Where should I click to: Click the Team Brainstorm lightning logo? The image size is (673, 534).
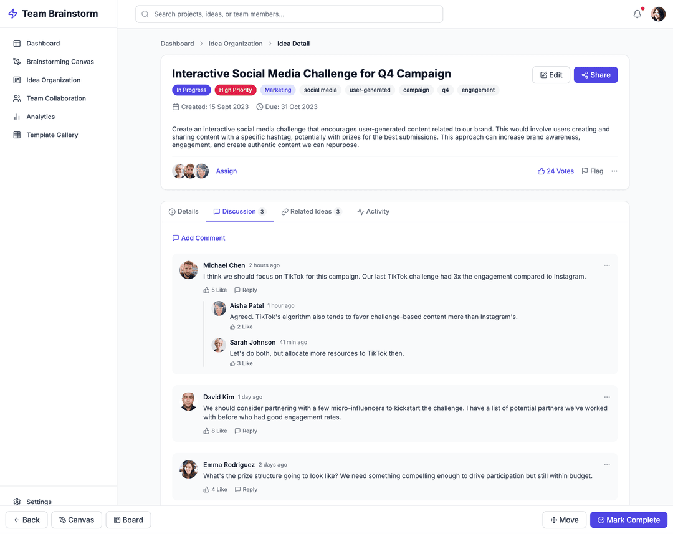point(12,14)
